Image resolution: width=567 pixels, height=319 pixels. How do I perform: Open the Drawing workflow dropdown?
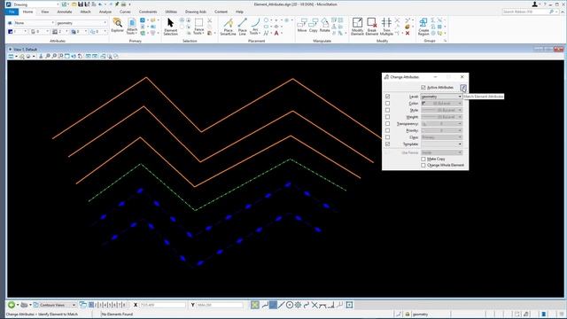coord(36,4)
